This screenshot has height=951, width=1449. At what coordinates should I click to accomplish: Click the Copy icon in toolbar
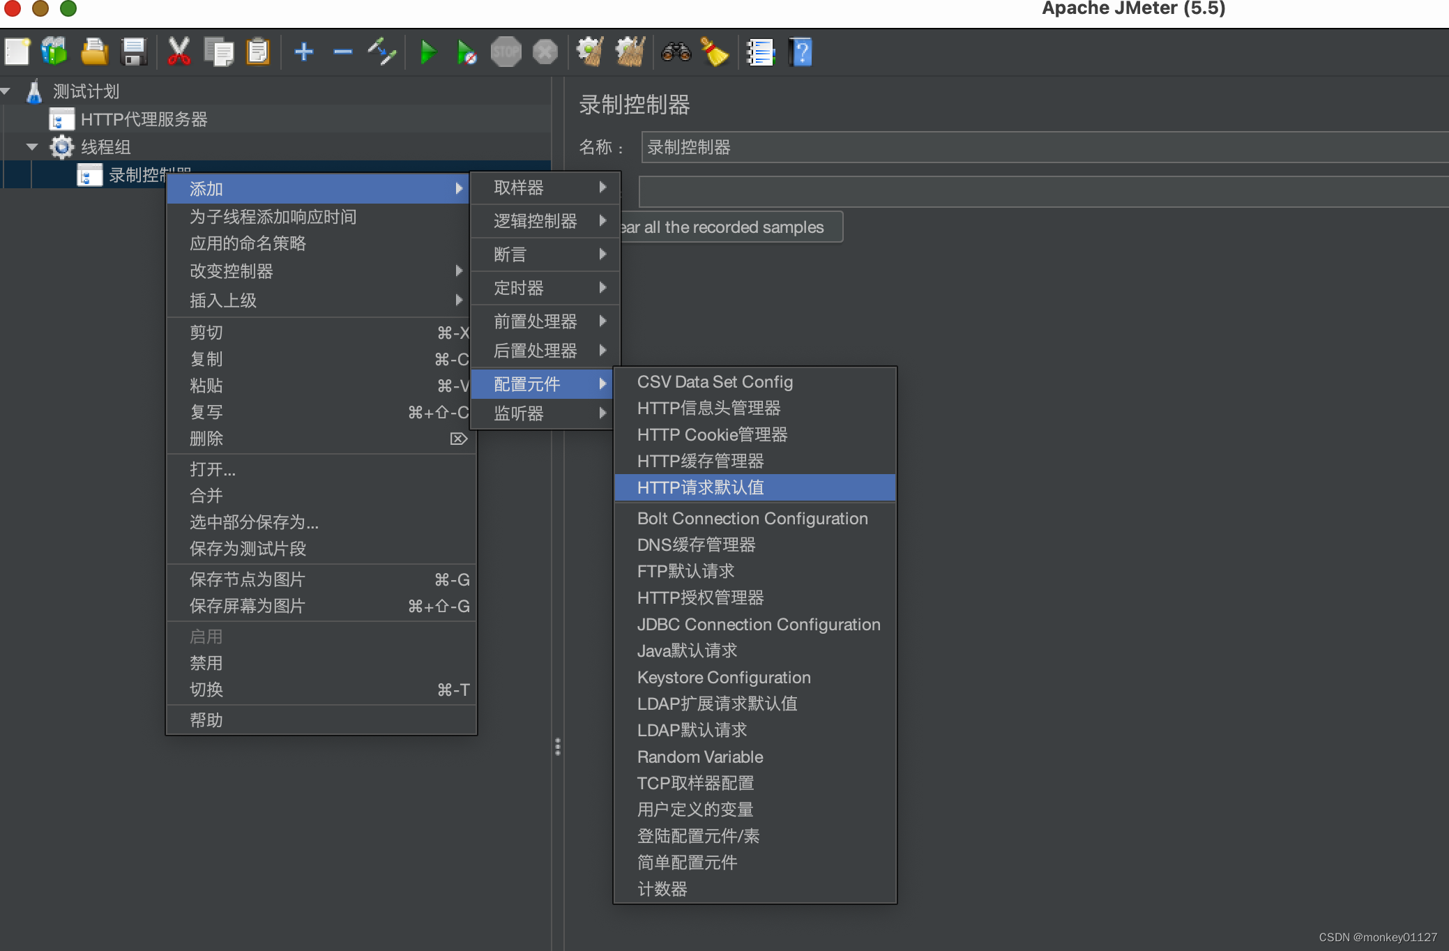218,52
